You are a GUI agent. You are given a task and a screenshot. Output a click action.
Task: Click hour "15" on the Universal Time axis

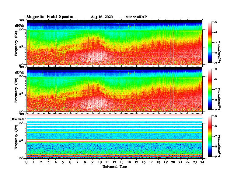click(x=136, y=162)
